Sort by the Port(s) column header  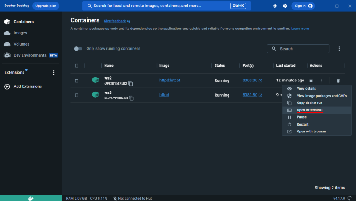(x=248, y=66)
